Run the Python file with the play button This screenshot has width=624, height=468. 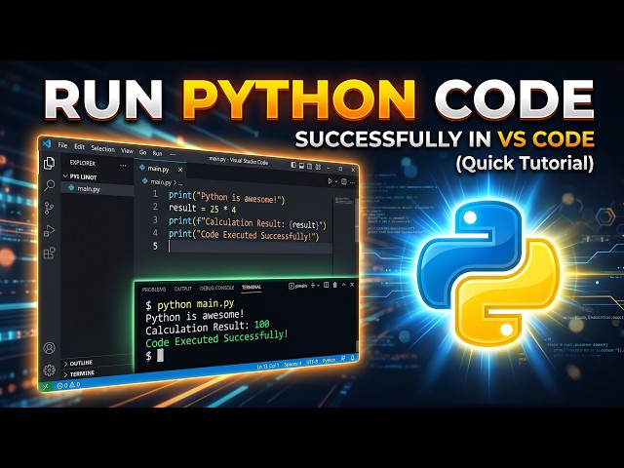(330, 181)
